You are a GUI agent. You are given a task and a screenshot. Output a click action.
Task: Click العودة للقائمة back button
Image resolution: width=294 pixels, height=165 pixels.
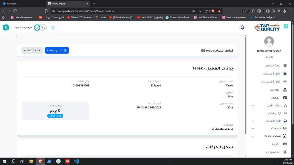32,50
